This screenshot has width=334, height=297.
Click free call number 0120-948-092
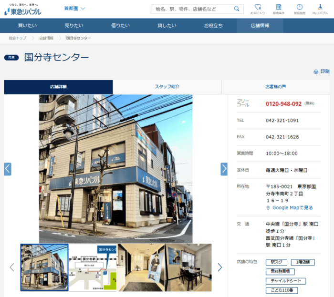[283, 104]
